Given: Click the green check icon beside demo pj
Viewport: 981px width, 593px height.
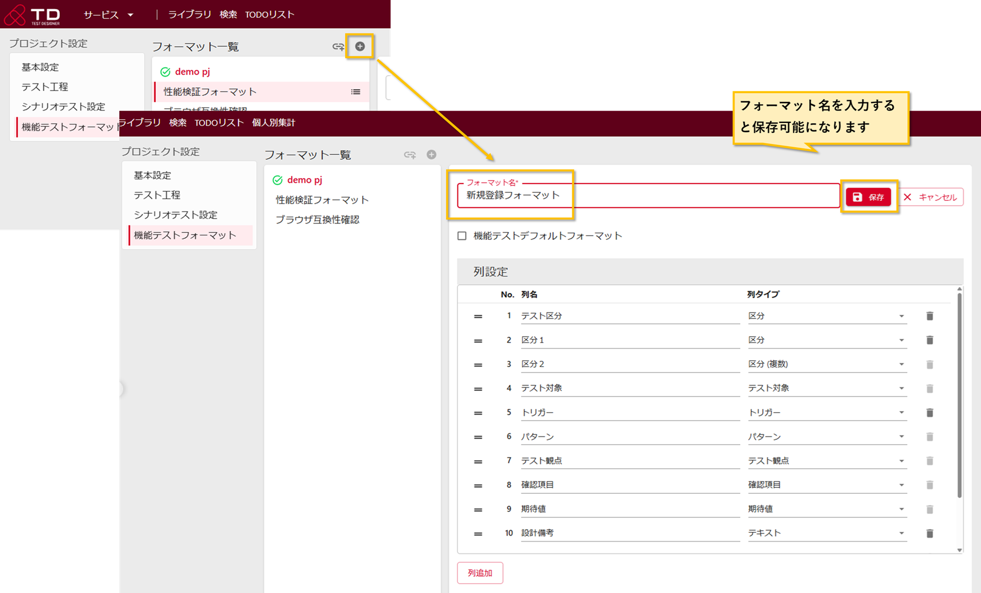Looking at the screenshot, I should click(x=278, y=180).
